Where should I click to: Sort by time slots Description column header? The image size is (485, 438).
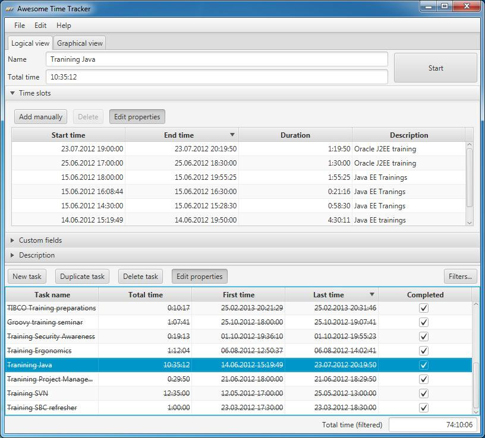[408, 135]
